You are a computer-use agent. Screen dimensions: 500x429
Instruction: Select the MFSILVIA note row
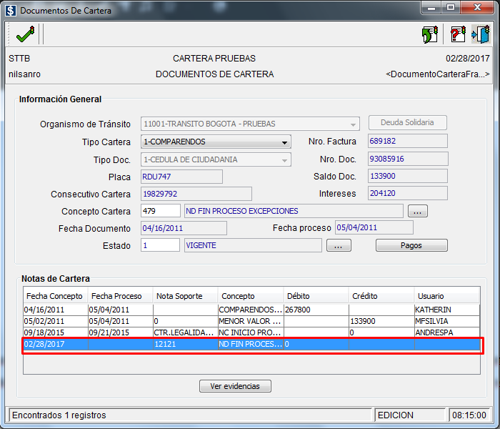(x=250, y=321)
